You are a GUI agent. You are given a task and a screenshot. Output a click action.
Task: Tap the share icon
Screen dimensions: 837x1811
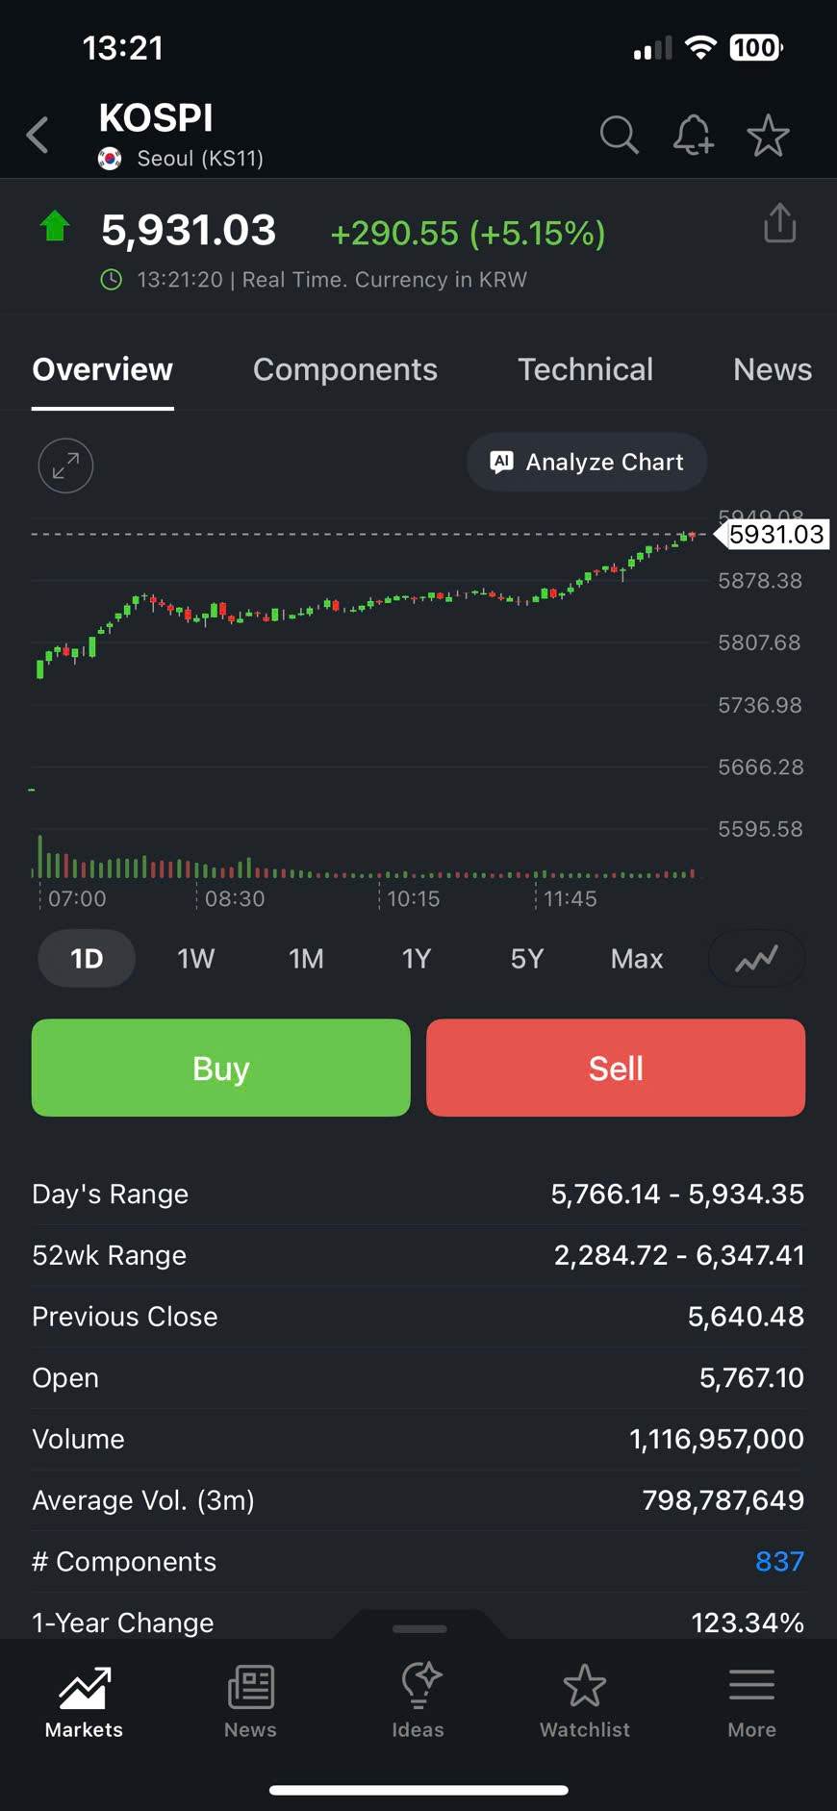point(779,224)
